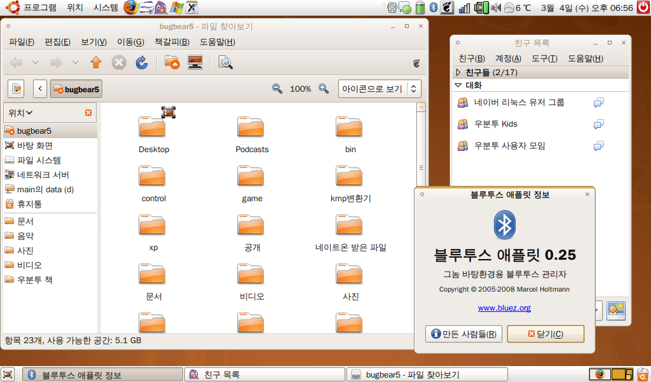Open home folder from toolbar
This screenshot has width=651, height=382.
tap(172, 62)
